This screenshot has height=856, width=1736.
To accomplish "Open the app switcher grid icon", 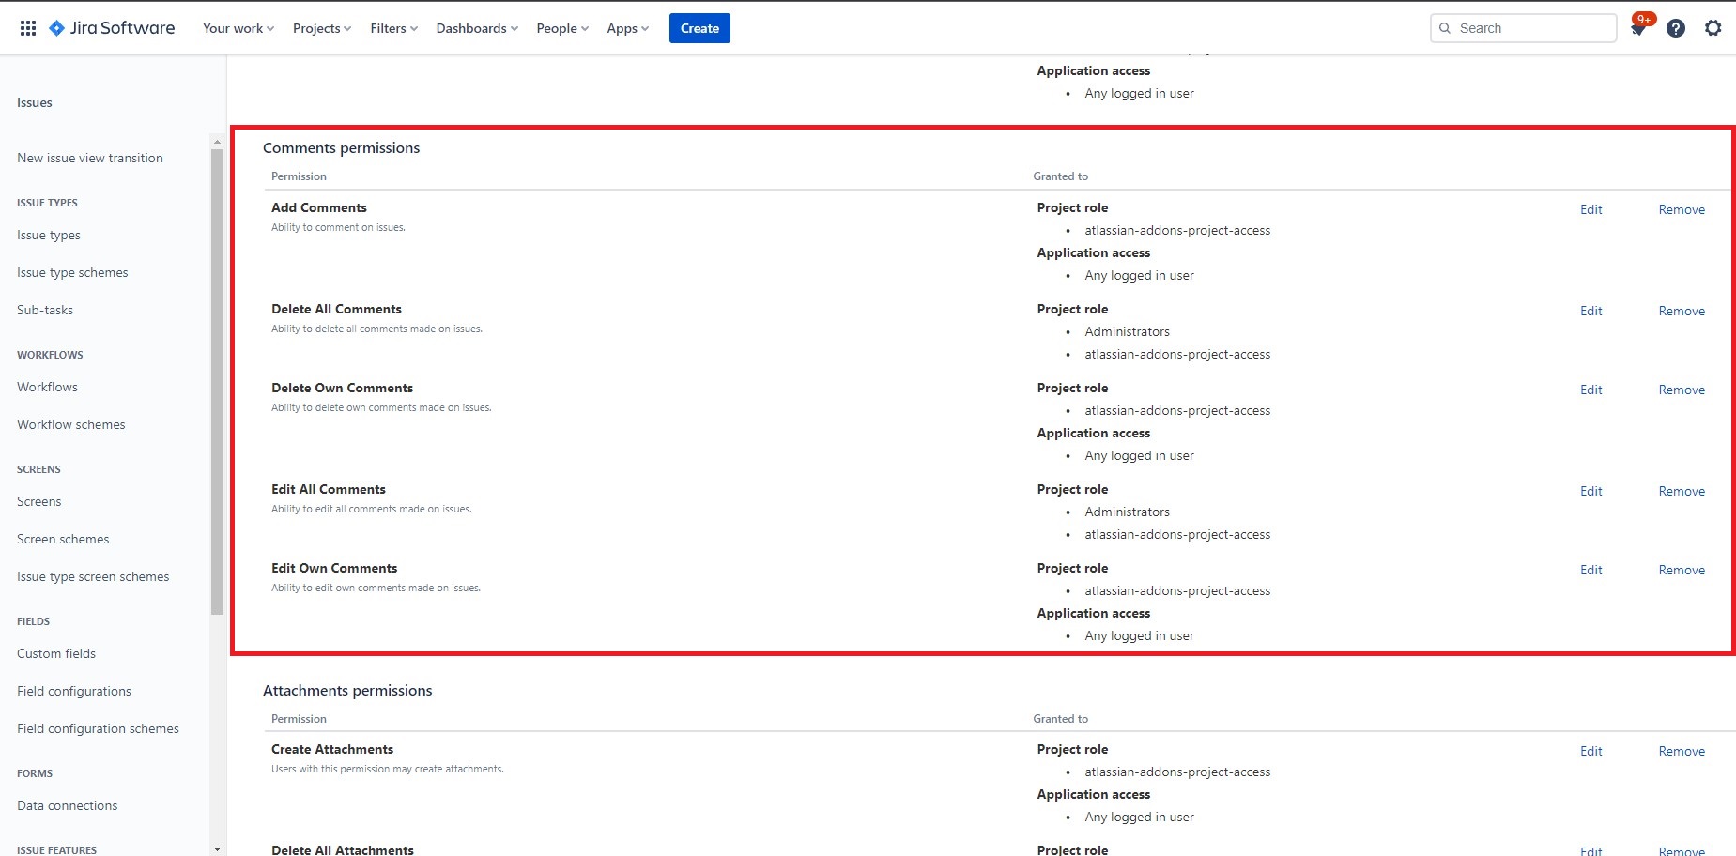I will (x=28, y=28).
